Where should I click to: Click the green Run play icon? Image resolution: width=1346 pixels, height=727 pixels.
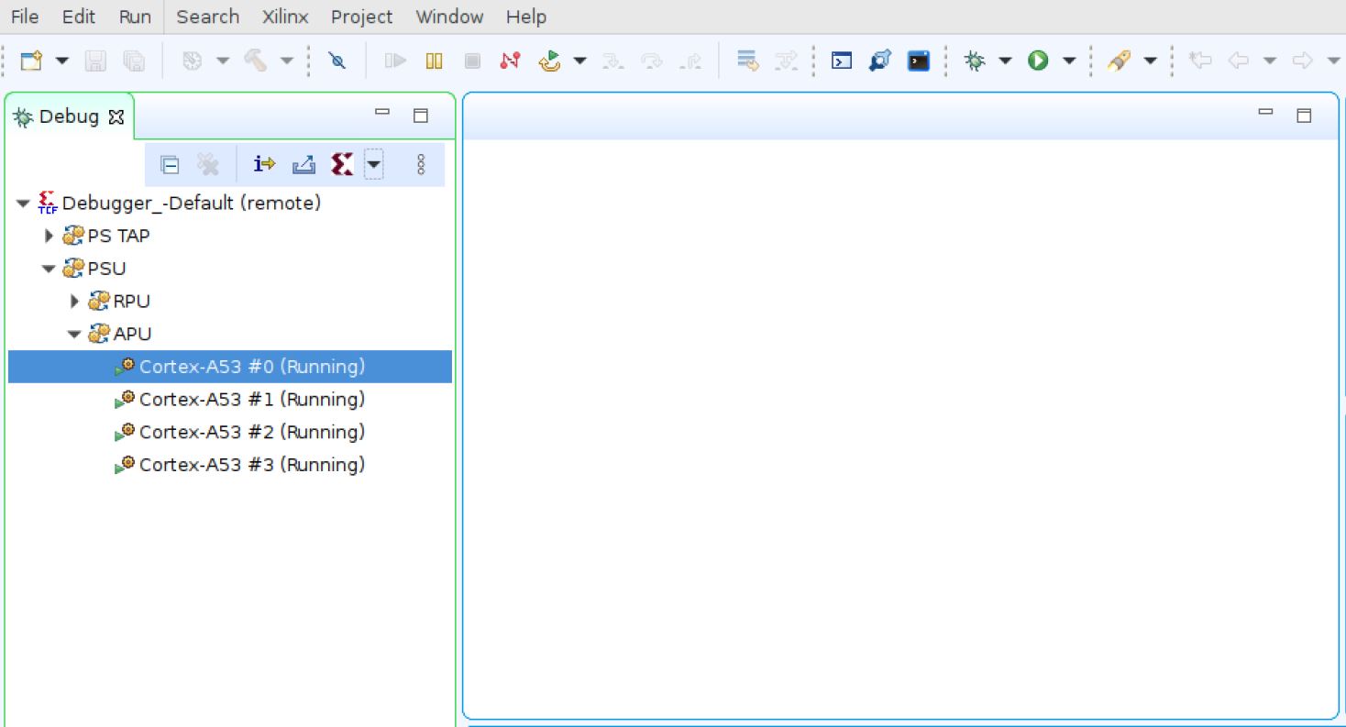click(x=1038, y=61)
